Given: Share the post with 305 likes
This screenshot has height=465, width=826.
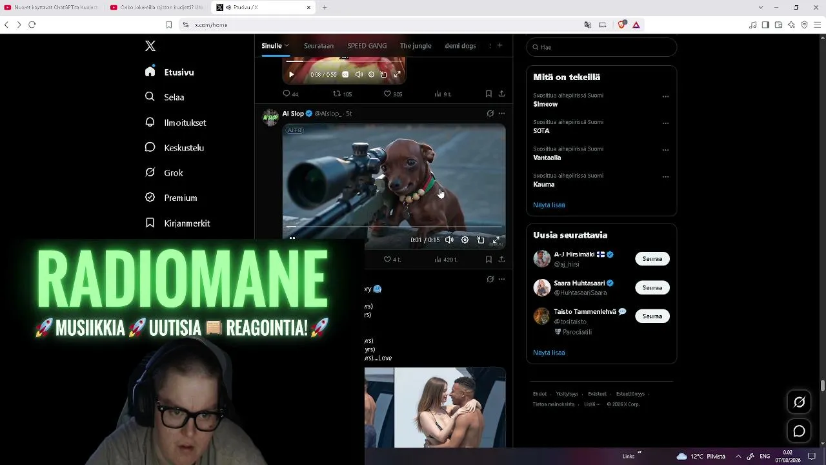Looking at the screenshot, I should 501,94.
